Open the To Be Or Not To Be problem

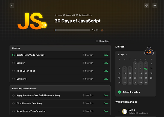pos(26,71)
